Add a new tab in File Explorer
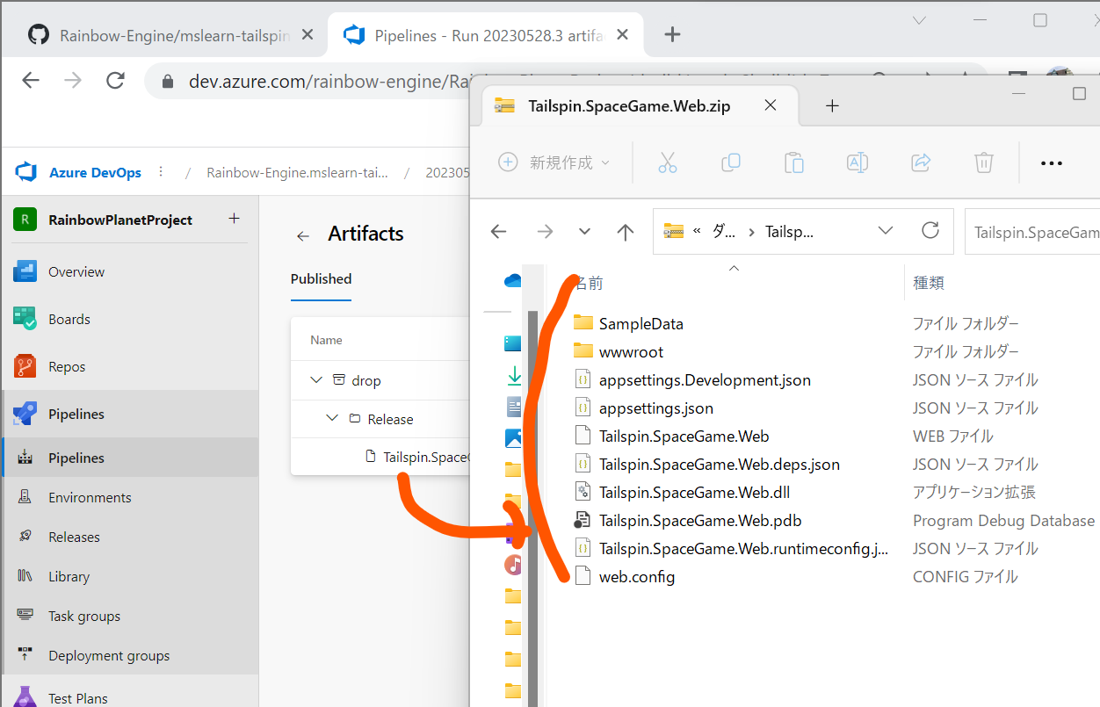1100x707 pixels. click(x=833, y=105)
